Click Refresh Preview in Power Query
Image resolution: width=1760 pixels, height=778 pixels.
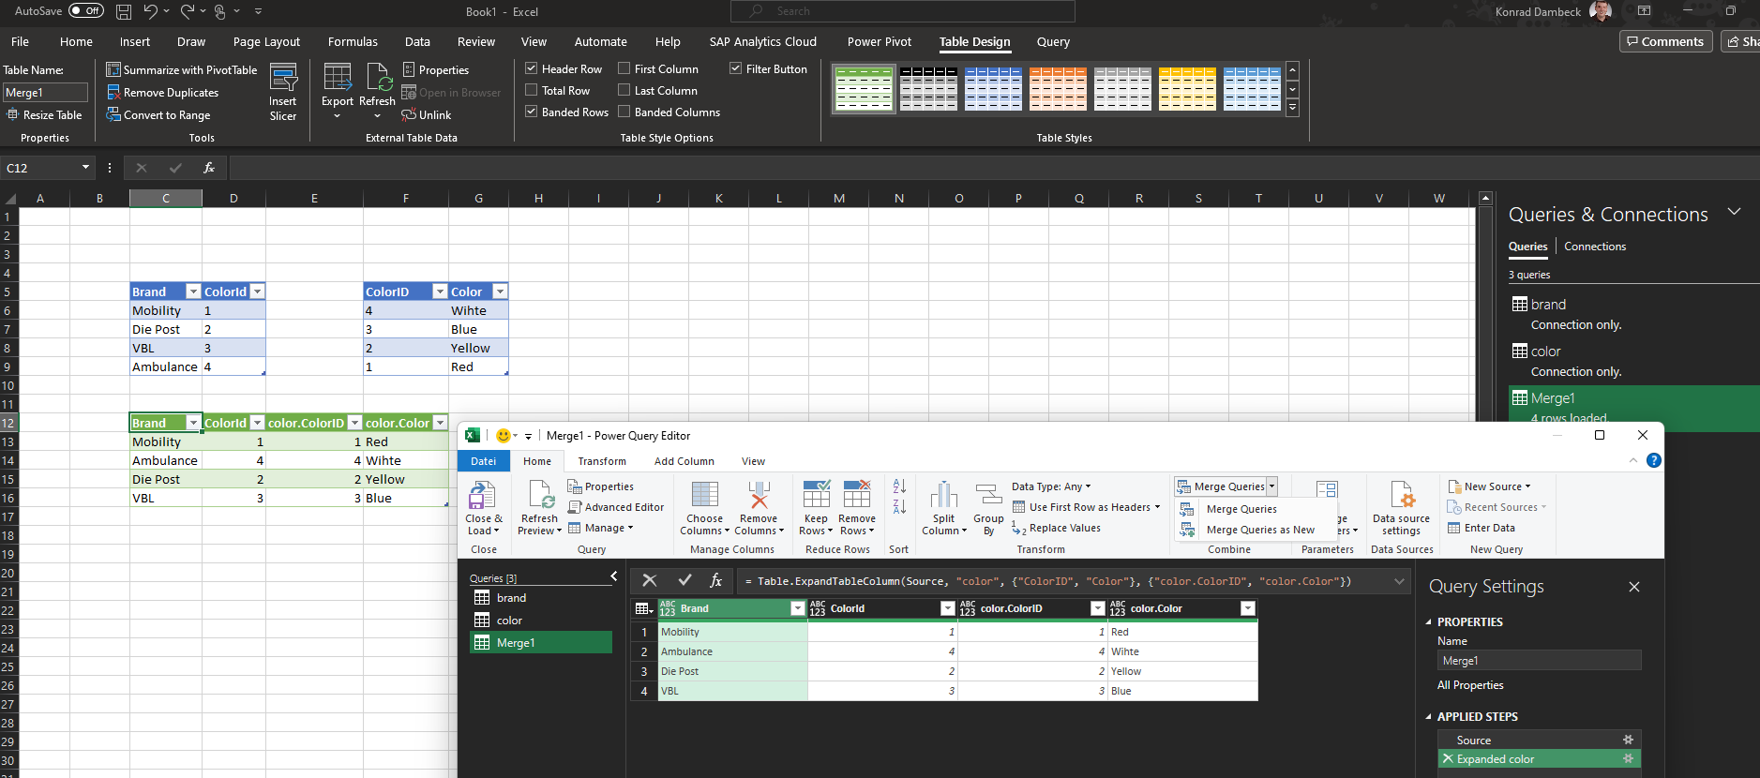tap(540, 507)
